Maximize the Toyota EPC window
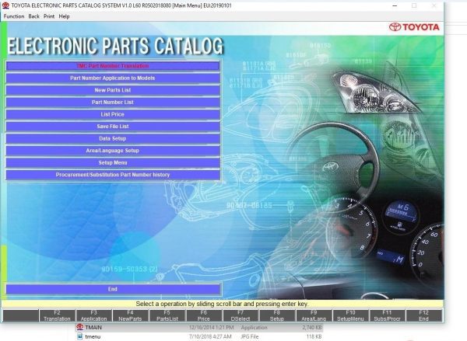The width and height of the screenshot is (467, 341). tap(414, 5)
